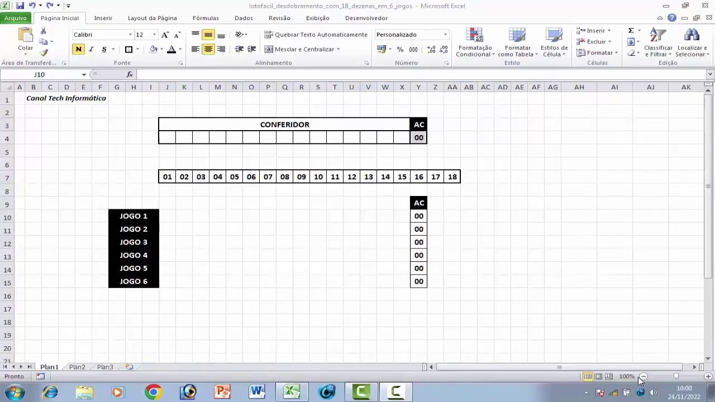Open Localizar e Selecionar button
The image size is (715, 402).
click(x=692, y=42)
